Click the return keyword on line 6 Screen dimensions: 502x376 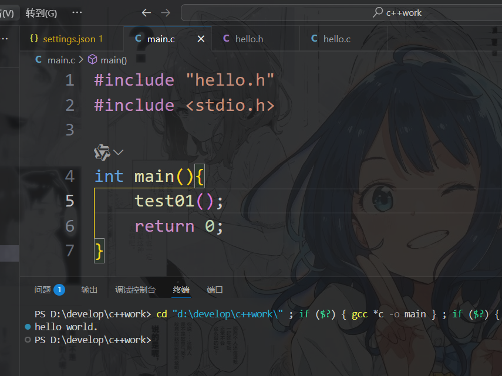tap(164, 226)
